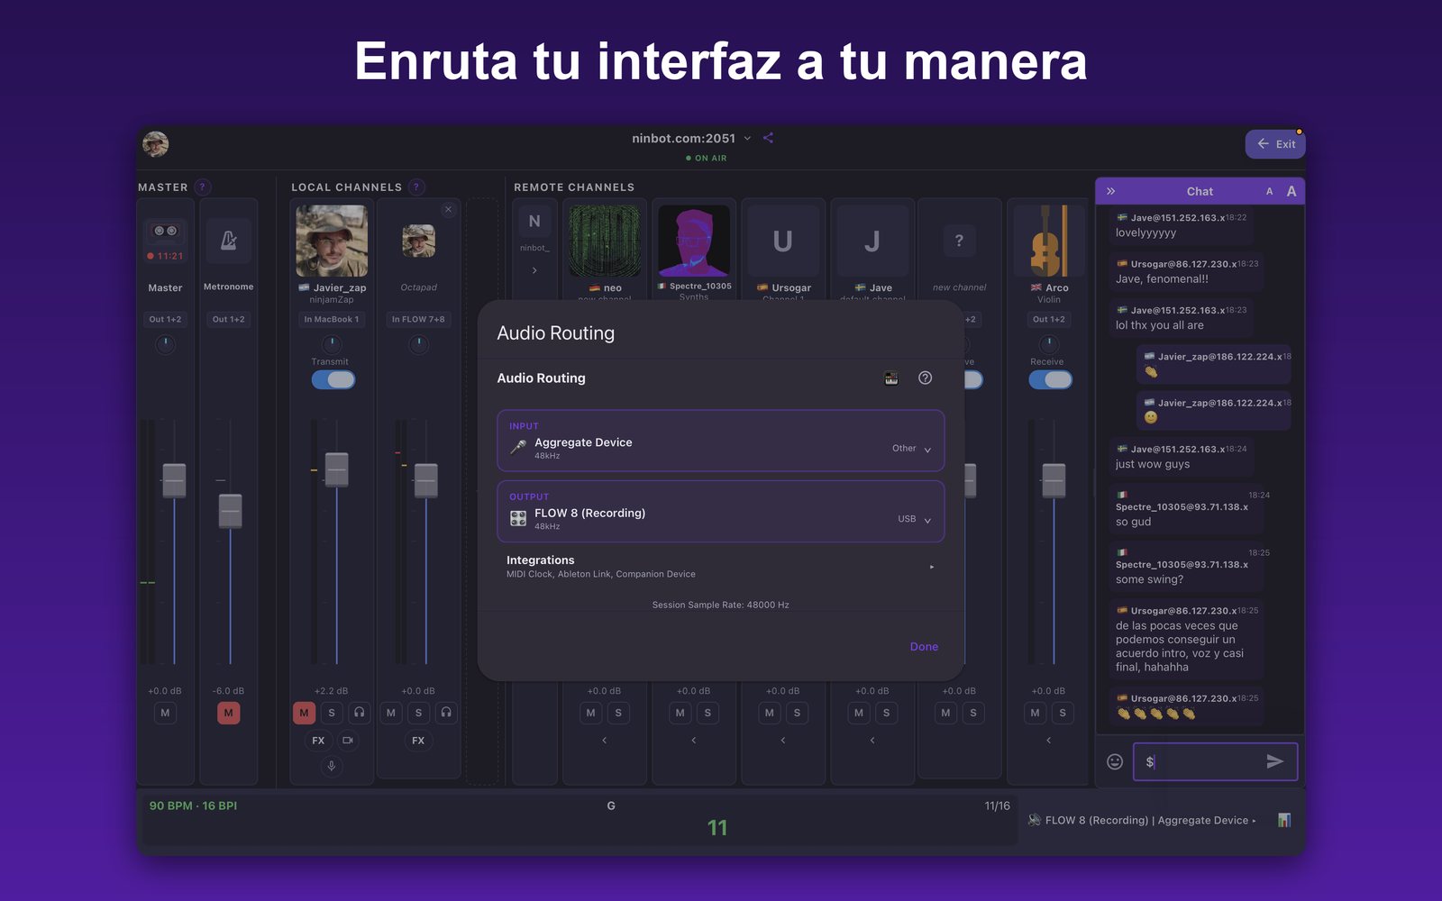Click the Javier_zap pan knob
The height and width of the screenshot is (901, 1442).
pyautogui.click(x=332, y=344)
